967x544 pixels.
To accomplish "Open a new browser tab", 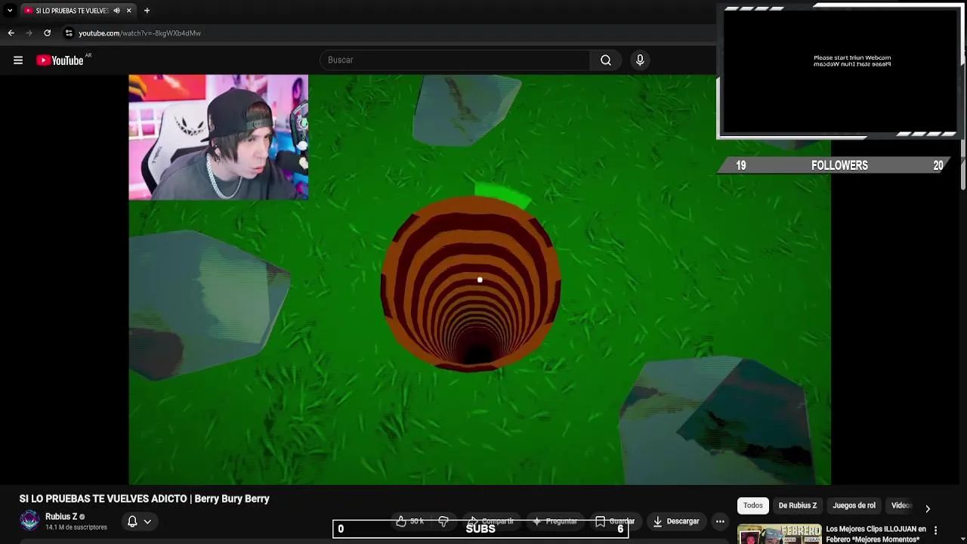I will click(x=147, y=11).
